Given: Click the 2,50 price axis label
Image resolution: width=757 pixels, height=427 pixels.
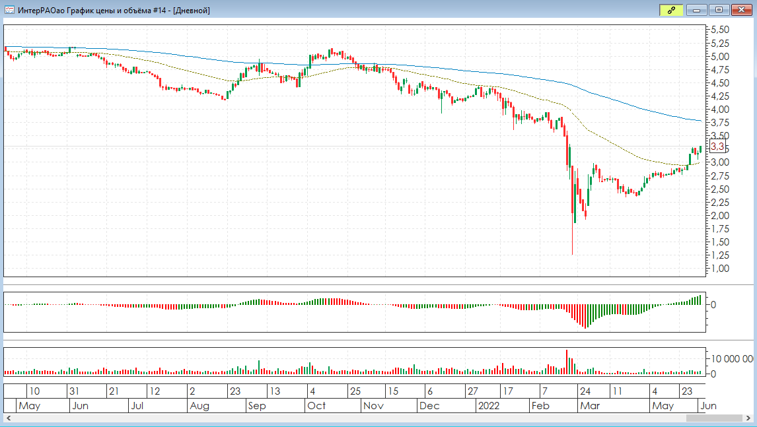Looking at the screenshot, I should [x=720, y=189].
